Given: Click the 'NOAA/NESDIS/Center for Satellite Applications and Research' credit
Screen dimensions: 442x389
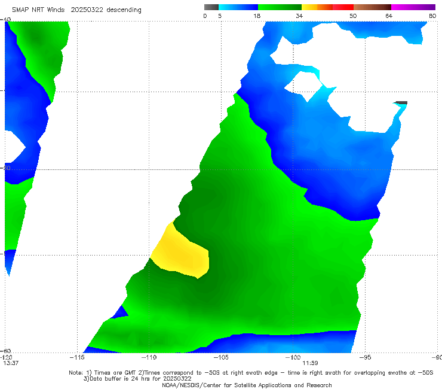Looking at the screenshot, I should 247,385.
